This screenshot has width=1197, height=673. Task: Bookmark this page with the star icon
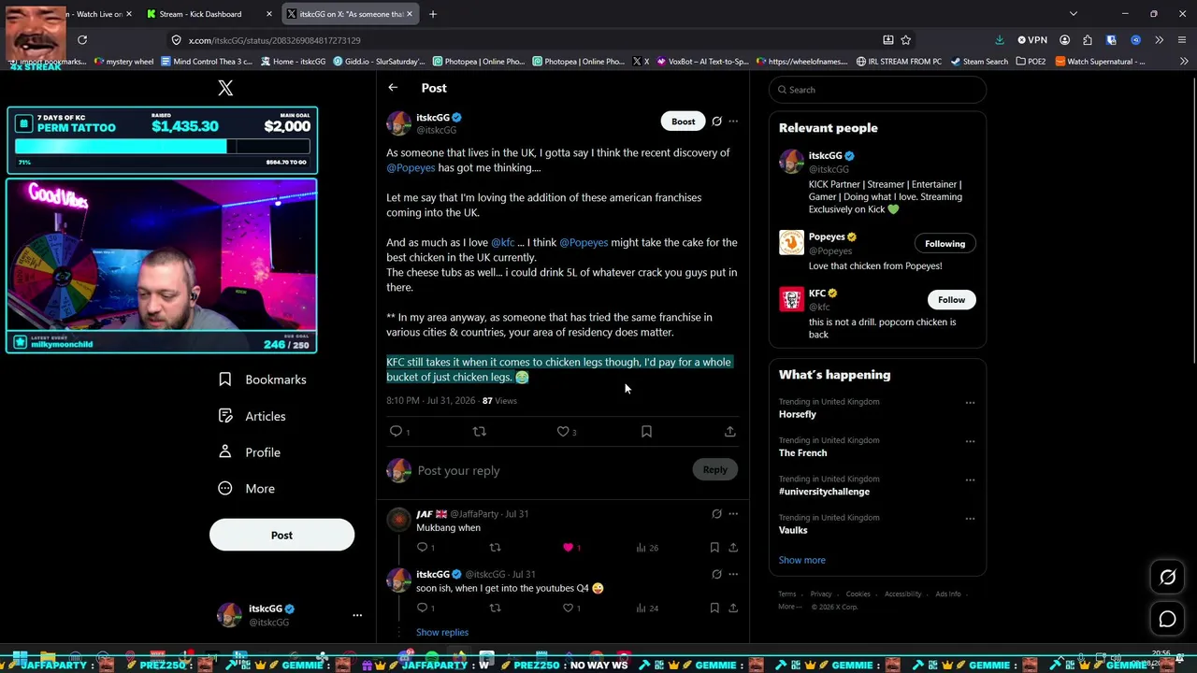(x=905, y=40)
